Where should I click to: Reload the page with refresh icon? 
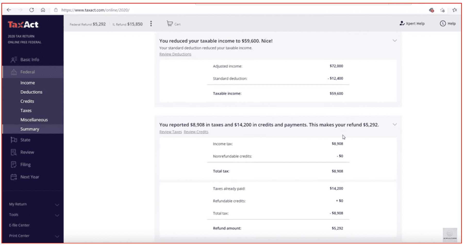coord(31,10)
